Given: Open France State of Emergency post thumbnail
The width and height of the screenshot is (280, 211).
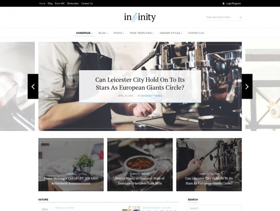Looking at the screenshot, I should (140, 164).
